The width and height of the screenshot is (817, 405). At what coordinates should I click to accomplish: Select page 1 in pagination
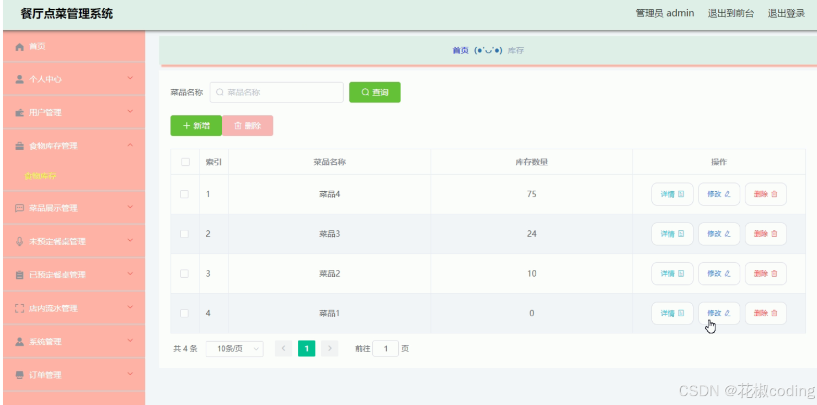307,348
